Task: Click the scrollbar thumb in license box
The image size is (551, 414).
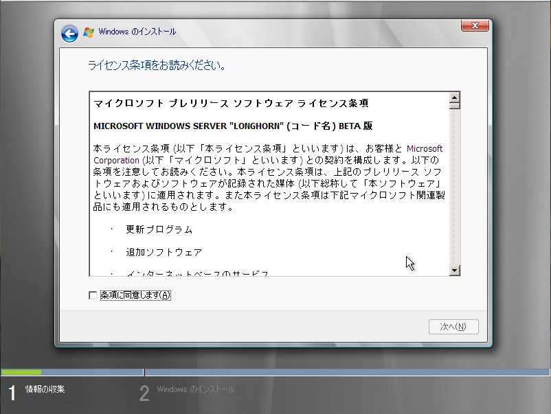Action: pos(454,106)
